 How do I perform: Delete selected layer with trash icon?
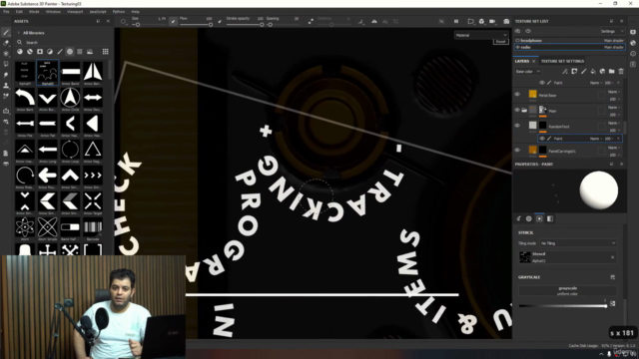[621, 71]
